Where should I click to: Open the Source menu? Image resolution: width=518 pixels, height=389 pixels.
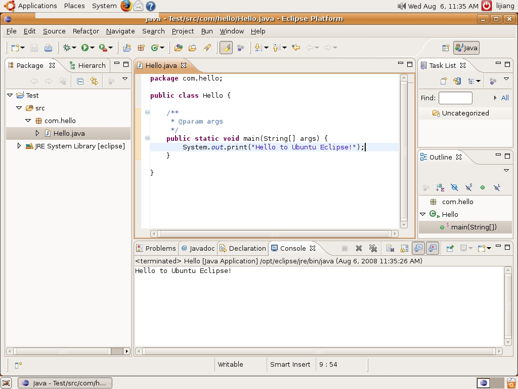[54, 31]
